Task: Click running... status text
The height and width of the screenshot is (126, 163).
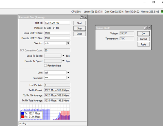Action: pos(23,123)
